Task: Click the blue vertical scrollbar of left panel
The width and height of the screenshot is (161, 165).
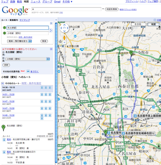Action: (56, 93)
